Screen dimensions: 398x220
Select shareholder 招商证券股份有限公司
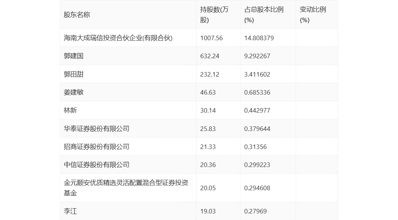coord(96,147)
